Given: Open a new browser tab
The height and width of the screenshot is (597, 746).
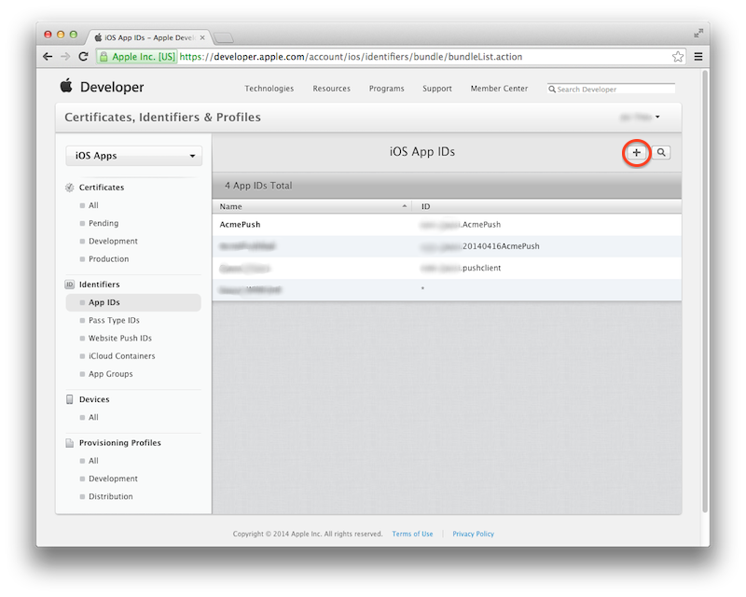Looking at the screenshot, I should 223,37.
